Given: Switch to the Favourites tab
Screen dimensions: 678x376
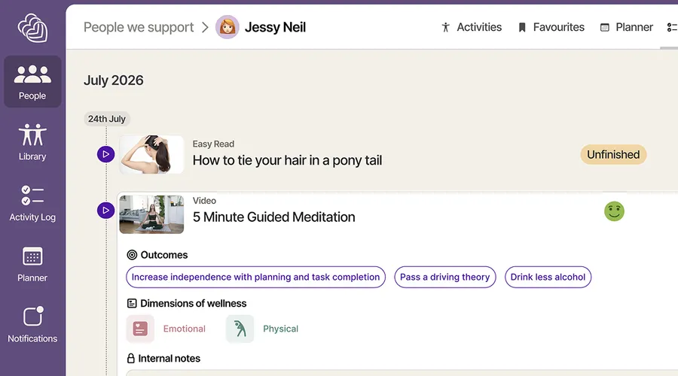Looking at the screenshot, I should click(551, 27).
